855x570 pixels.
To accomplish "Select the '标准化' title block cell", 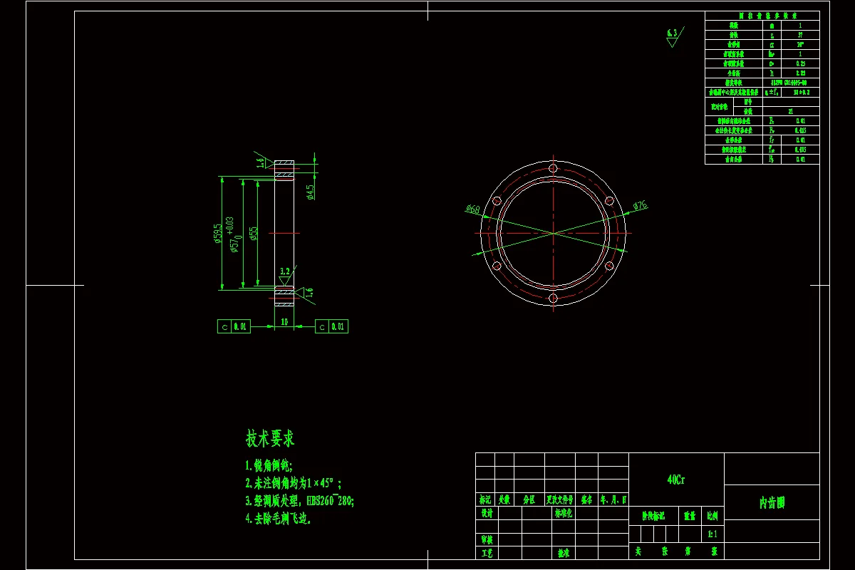I will point(564,512).
